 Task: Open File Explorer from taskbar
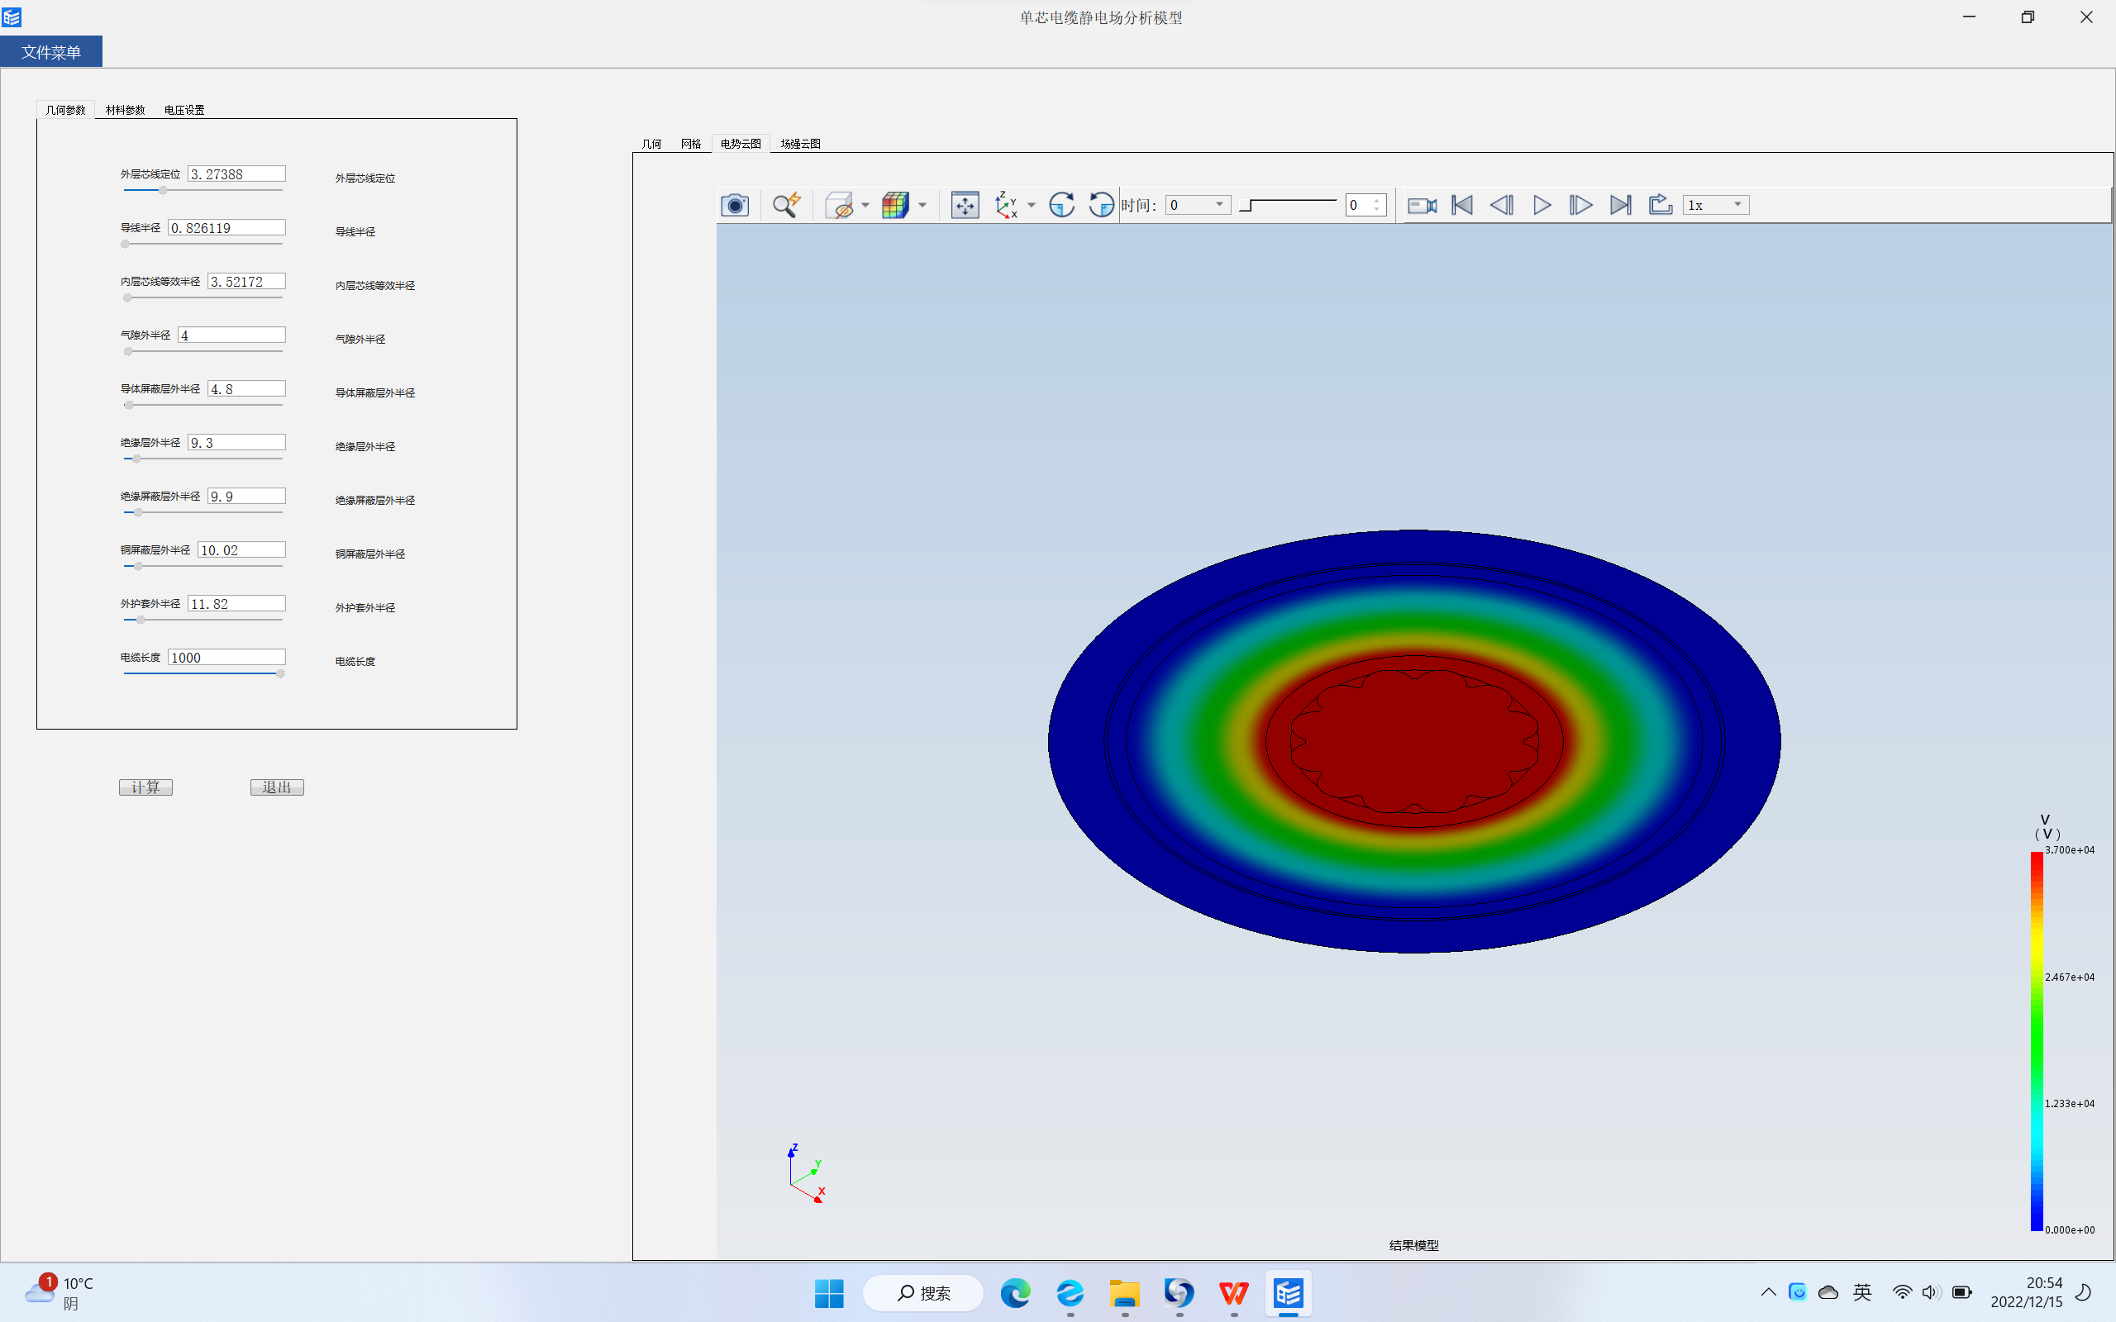pyautogui.click(x=1124, y=1293)
